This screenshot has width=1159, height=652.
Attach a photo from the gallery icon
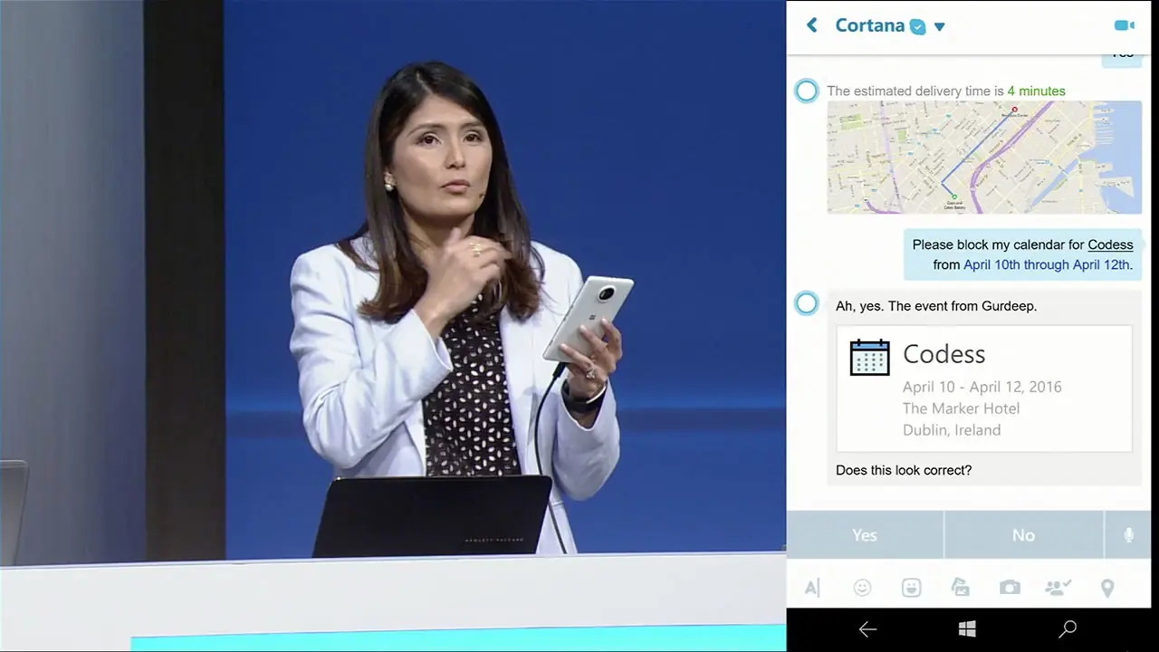tap(961, 589)
